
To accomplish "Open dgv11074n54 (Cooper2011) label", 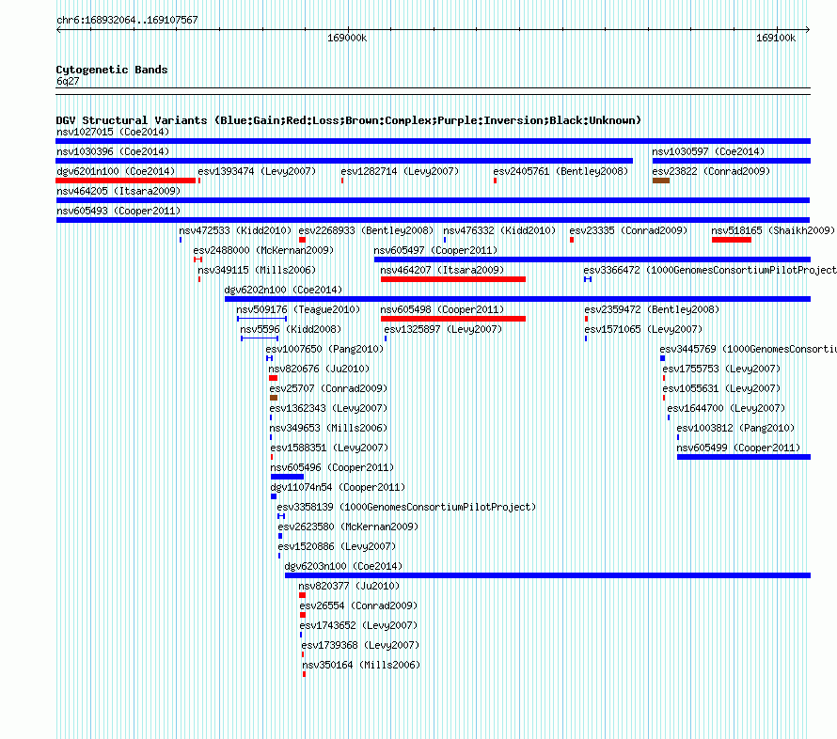I will click(x=338, y=487).
